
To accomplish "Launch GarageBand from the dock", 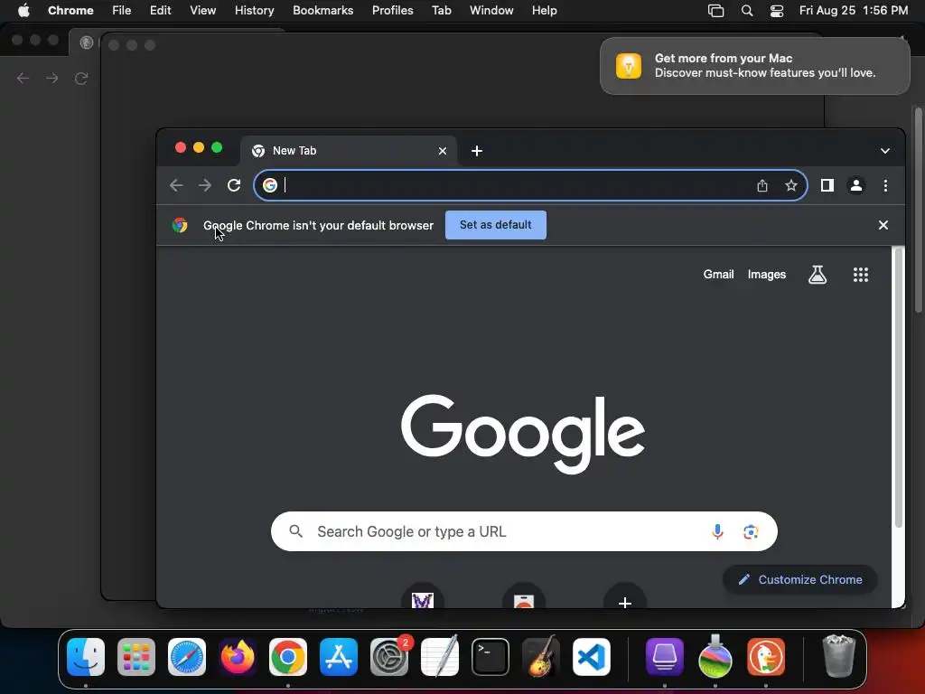I will [x=541, y=657].
